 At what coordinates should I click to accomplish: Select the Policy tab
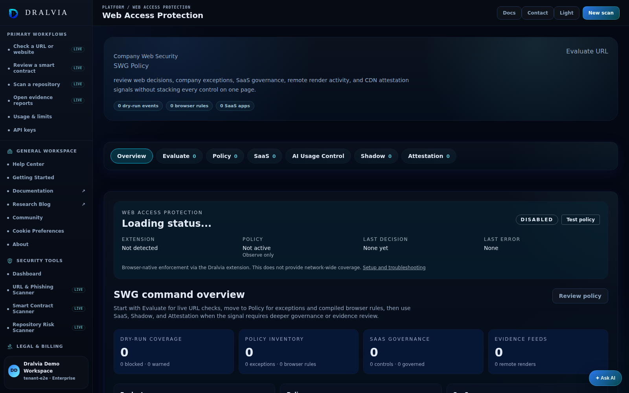225,156
